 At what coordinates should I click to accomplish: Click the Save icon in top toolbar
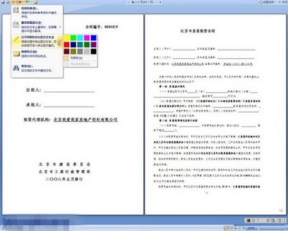(3, 2)
